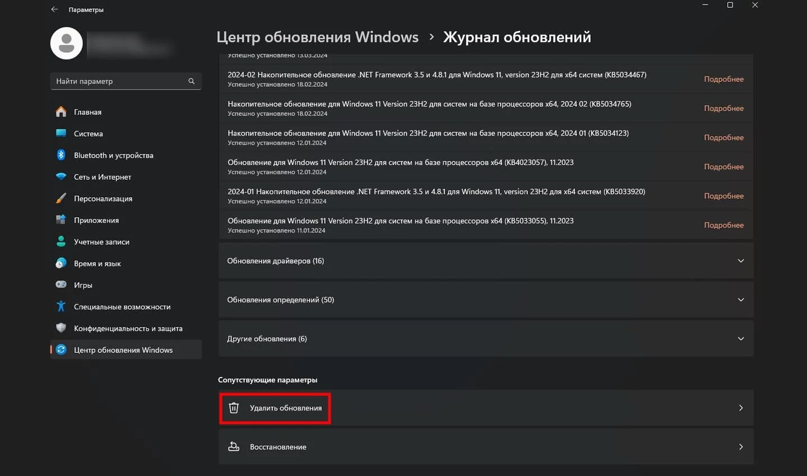Viewport: 807px width, 476px height.
Task: Select Специальные возможности
Action: [x=126, y=306]
